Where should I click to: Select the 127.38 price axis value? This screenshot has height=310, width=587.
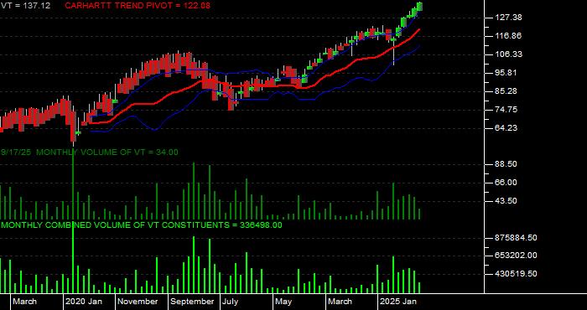507,18
